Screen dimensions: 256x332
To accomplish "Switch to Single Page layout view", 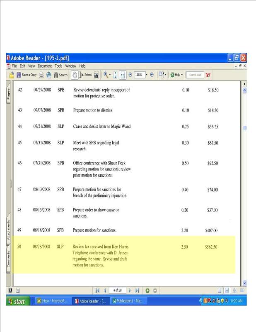I will click(x=220, y=290).
